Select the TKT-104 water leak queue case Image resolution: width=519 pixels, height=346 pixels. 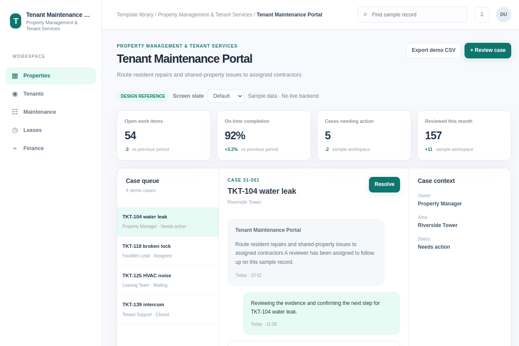click(x=168, y=222)
